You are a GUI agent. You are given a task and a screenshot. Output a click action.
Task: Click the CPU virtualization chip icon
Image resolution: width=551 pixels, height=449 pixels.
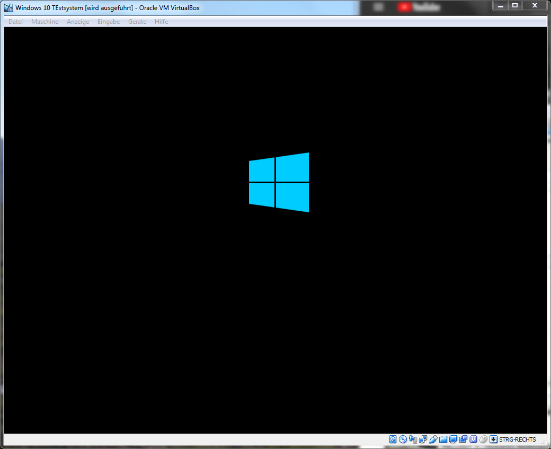473,439
